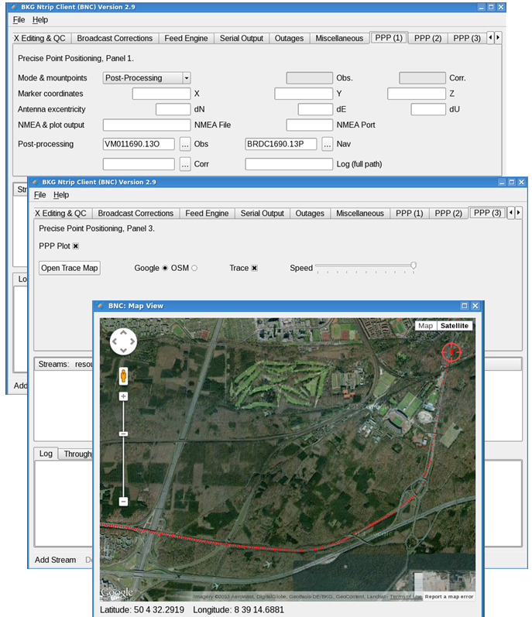Image resolution: width=532 pixels, height=617 pixels.
Task: Open X Editing & QC tab in front window
Action: coord(61,213)
